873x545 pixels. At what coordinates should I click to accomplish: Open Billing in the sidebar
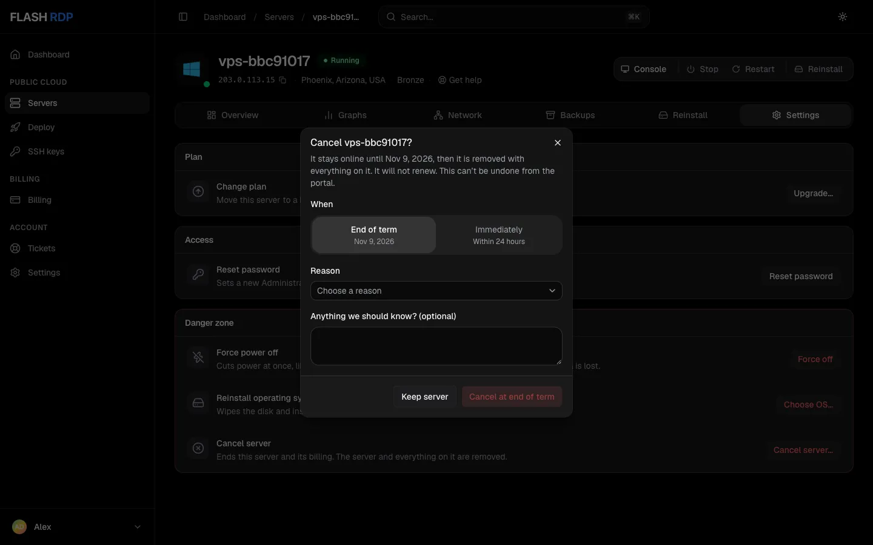[77, 200]
